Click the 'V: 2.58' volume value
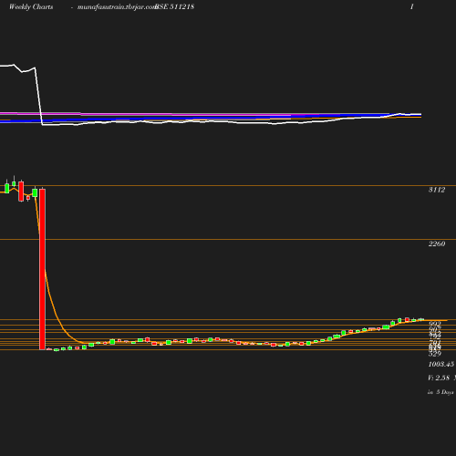 439,378
